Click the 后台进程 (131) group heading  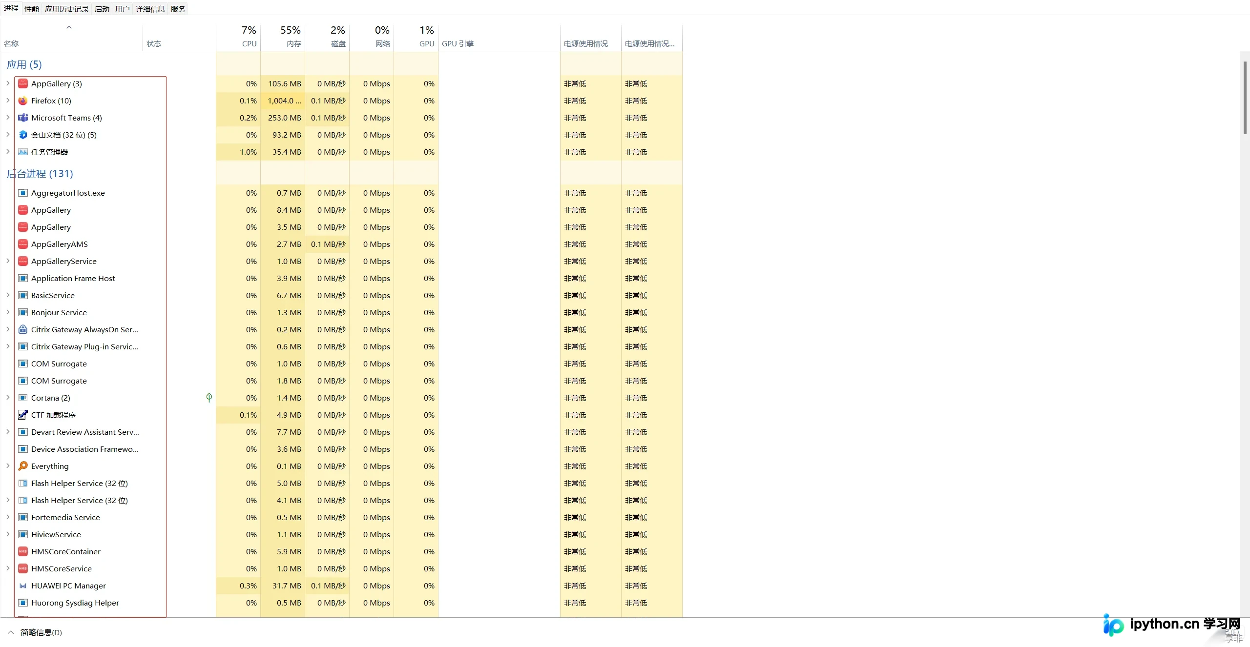coord(40,174)
